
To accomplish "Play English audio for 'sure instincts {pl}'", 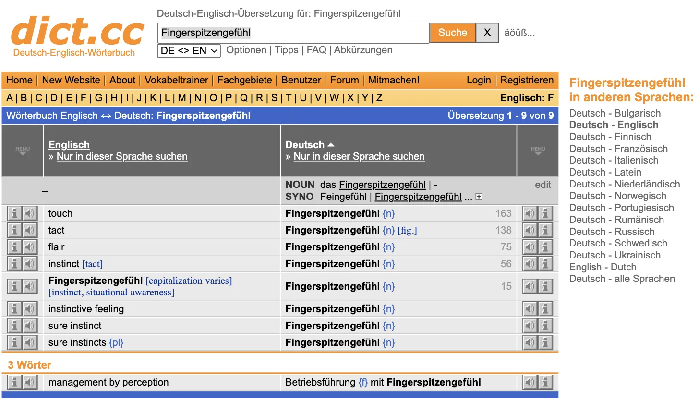I will [30, 342].
